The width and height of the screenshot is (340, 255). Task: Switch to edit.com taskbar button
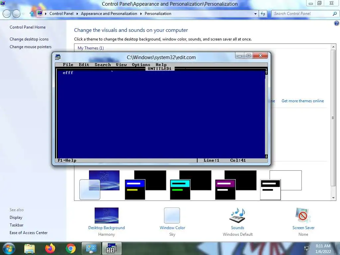pyautogui.click(x=112, y=248)
